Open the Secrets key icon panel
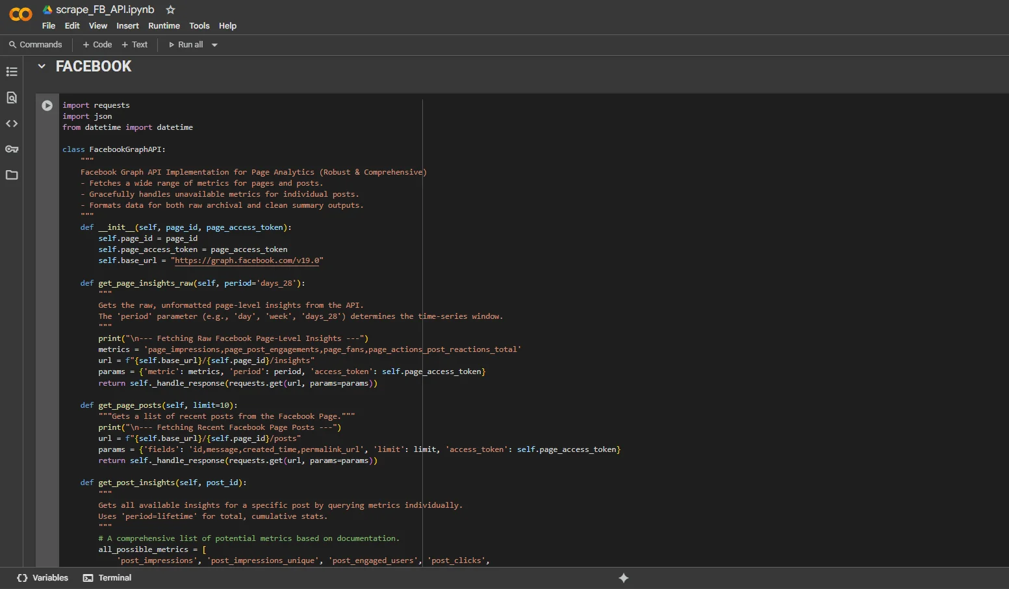This screenshot has width=1009, height=589. point(12,149)
